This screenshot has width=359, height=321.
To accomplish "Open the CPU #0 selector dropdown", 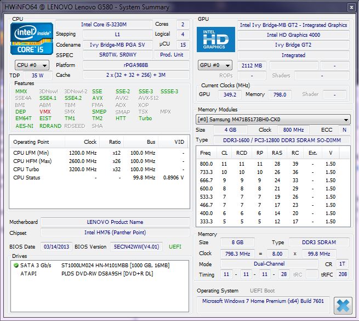I will coord(32,65).
